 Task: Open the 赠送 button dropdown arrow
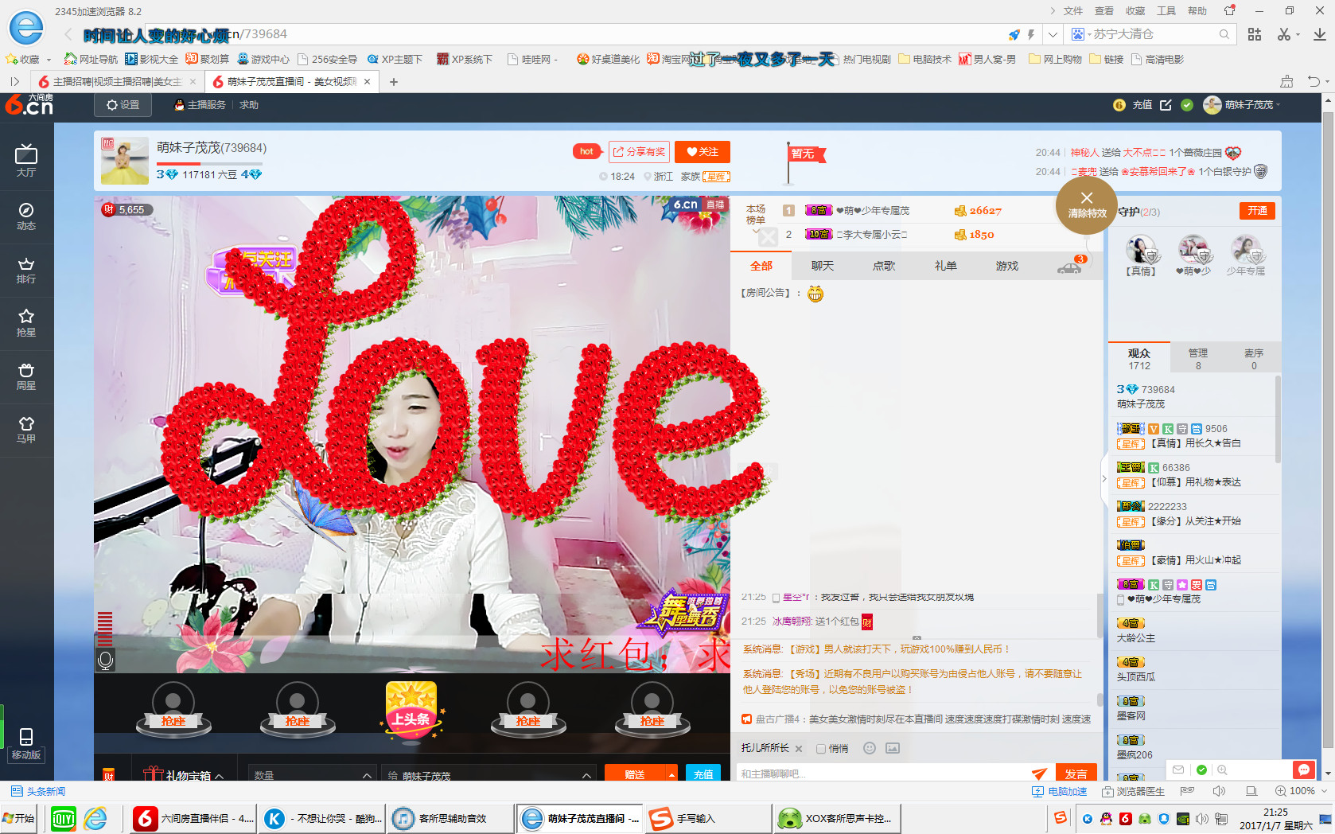click(671, 774)
